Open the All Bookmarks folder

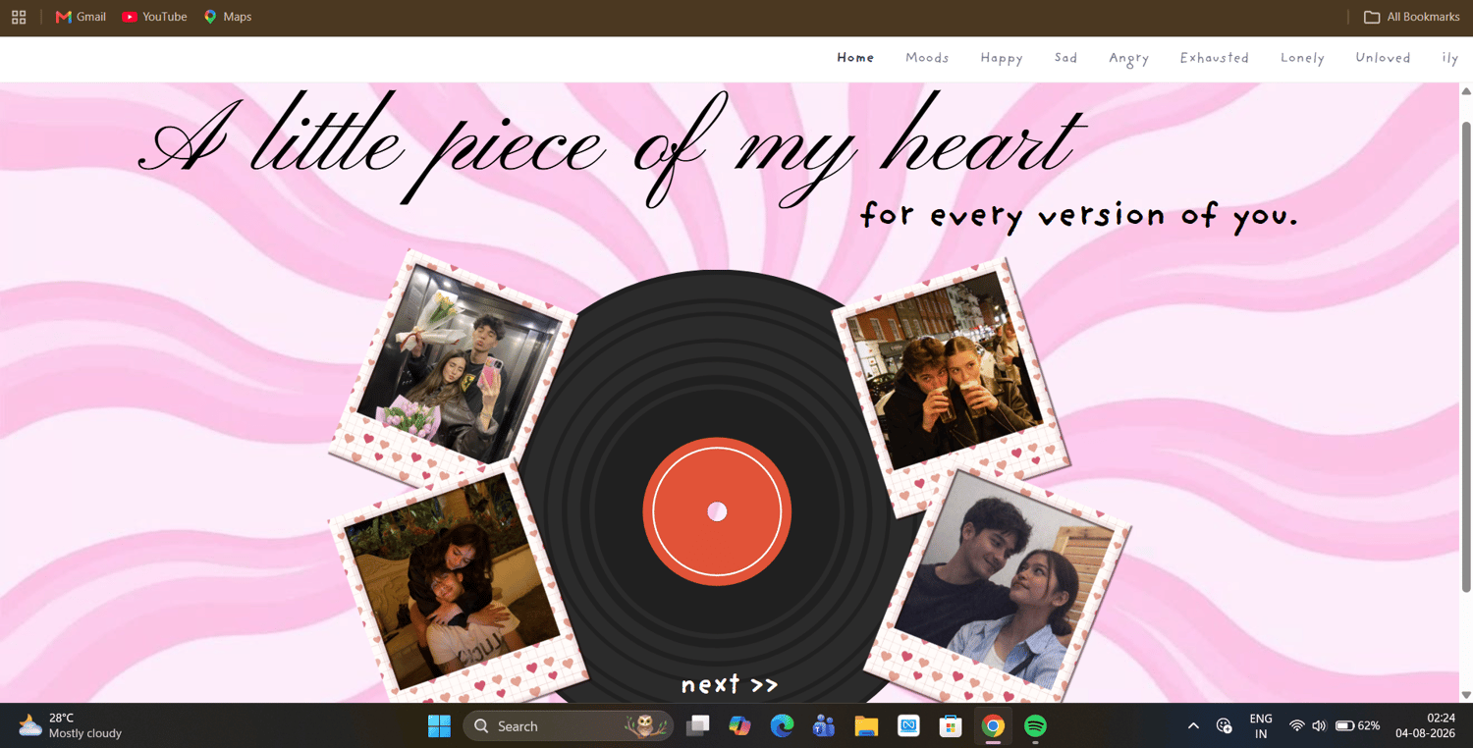[x=1411, y=17]
